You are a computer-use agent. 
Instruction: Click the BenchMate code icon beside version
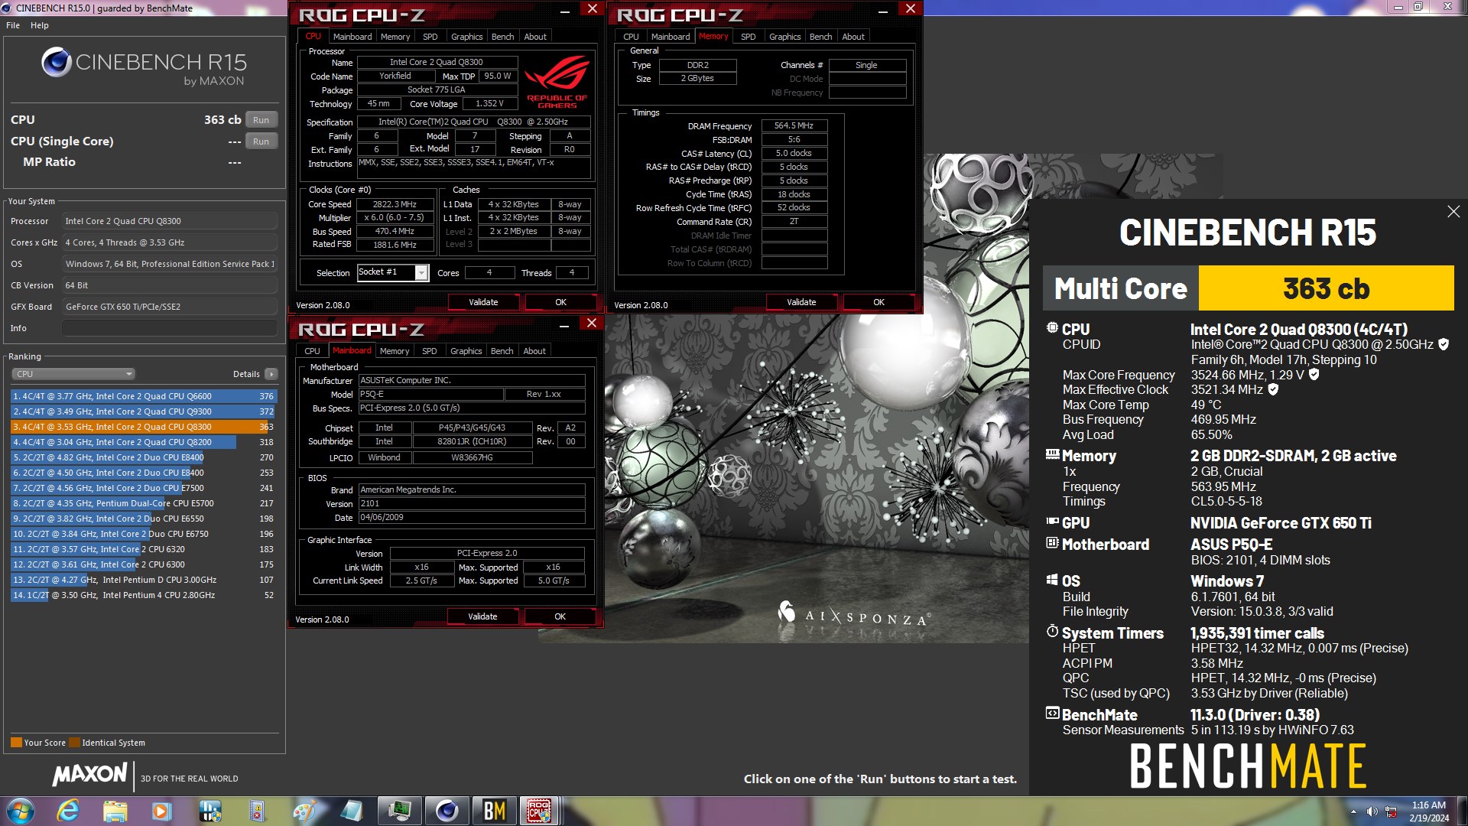(1052, 714)
